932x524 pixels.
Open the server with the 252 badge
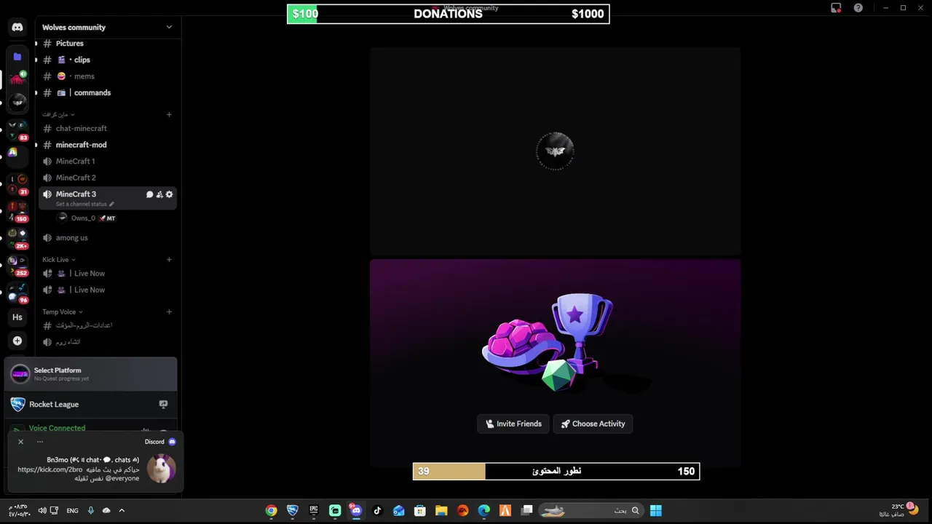pyautogui.click(x=17, y=266)
